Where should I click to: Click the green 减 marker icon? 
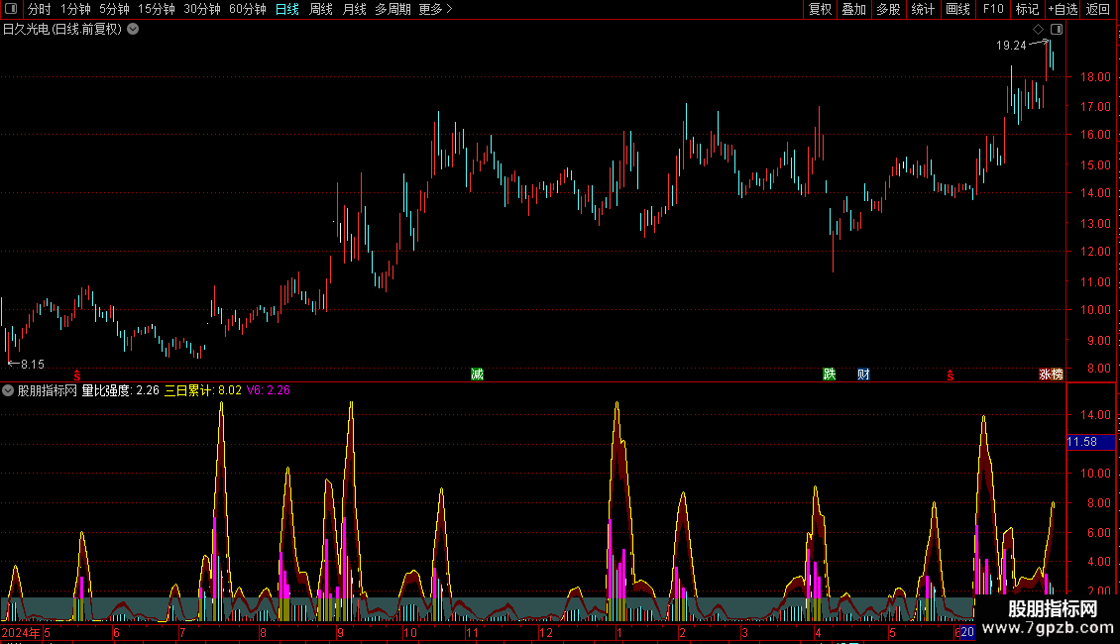477,375
